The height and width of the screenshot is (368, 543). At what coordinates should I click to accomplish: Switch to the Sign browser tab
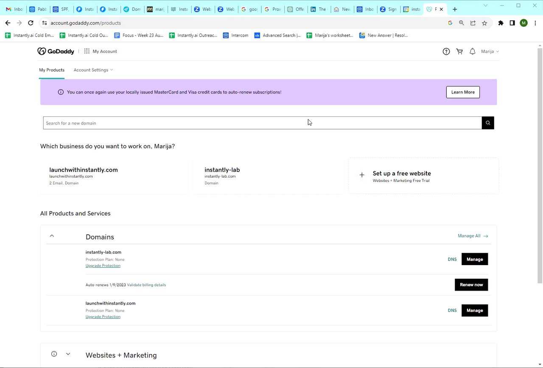tap(388, 9)
